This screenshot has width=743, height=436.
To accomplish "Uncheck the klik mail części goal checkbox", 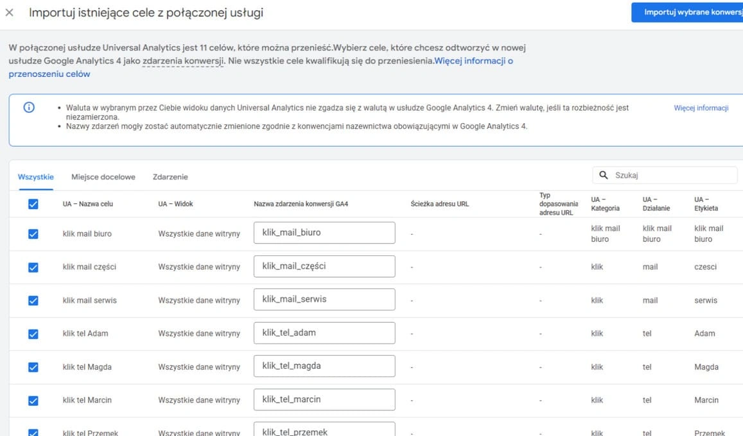I will coord(33,267).
